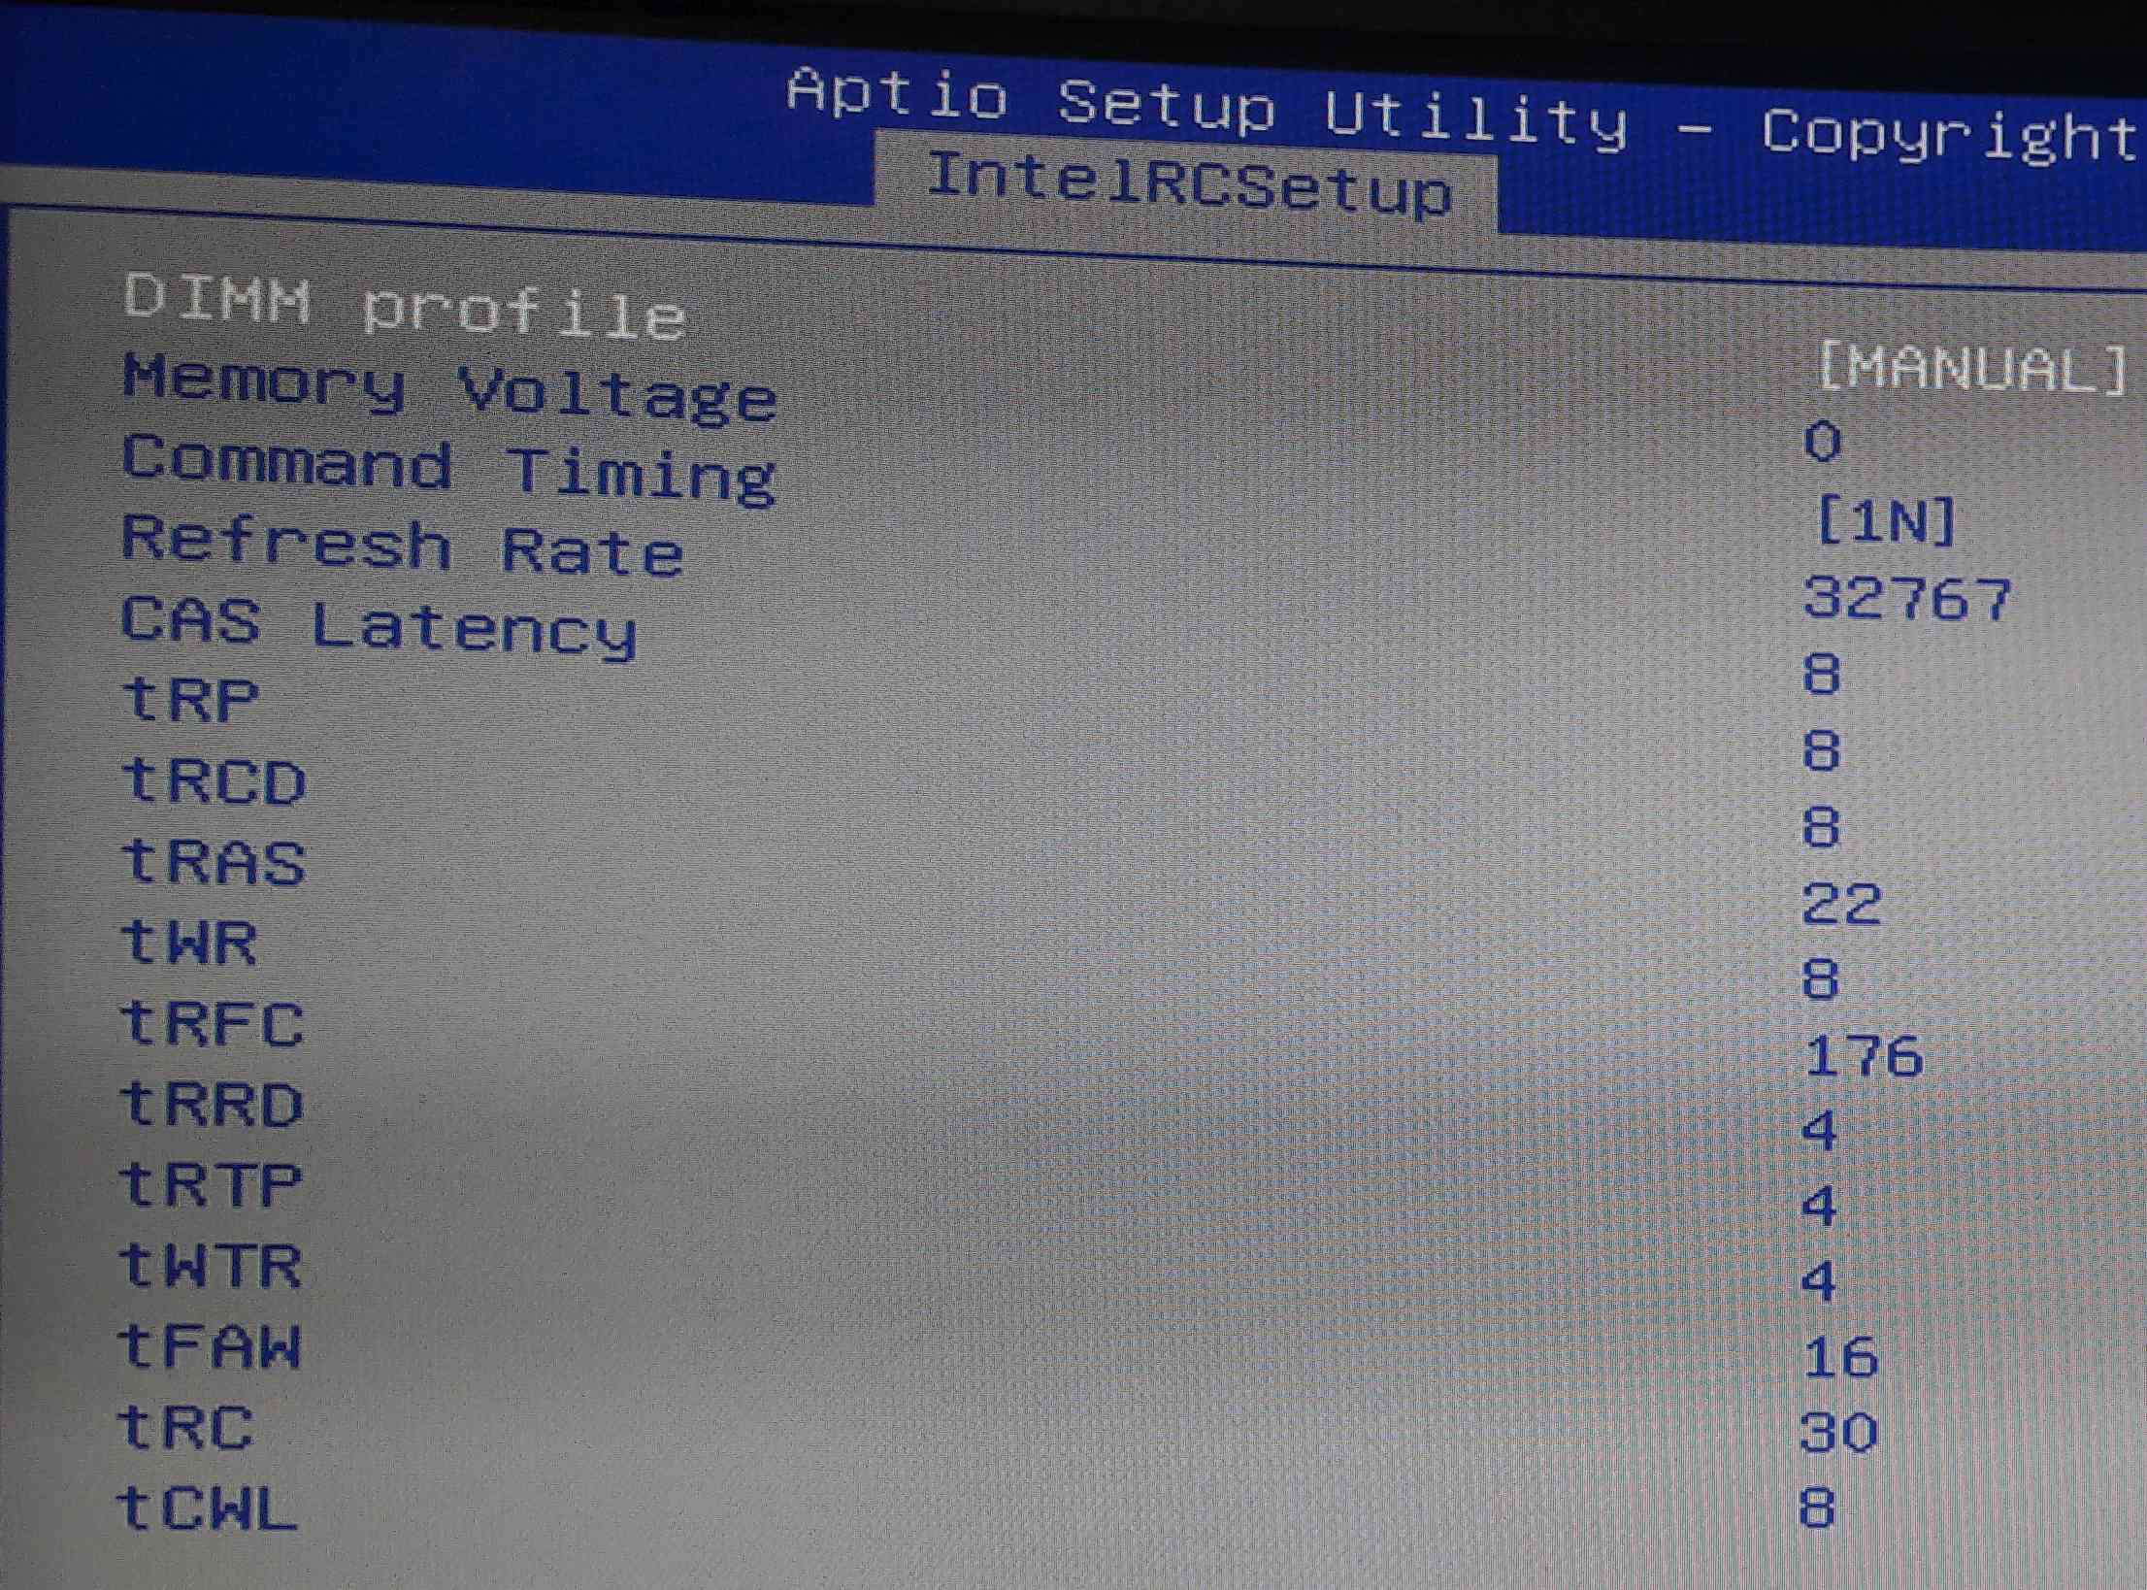This screenshot has height=1590, width=2147.
Task: Edit the tRFC value 176
Action: 1863,1055
